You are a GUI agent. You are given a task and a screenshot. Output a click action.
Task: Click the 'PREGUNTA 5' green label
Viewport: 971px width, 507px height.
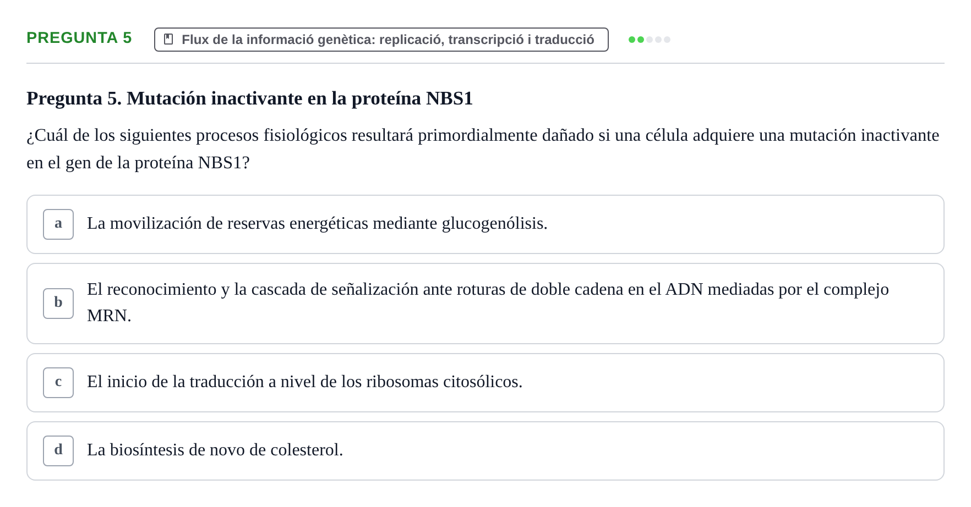[x=79, y=38]
